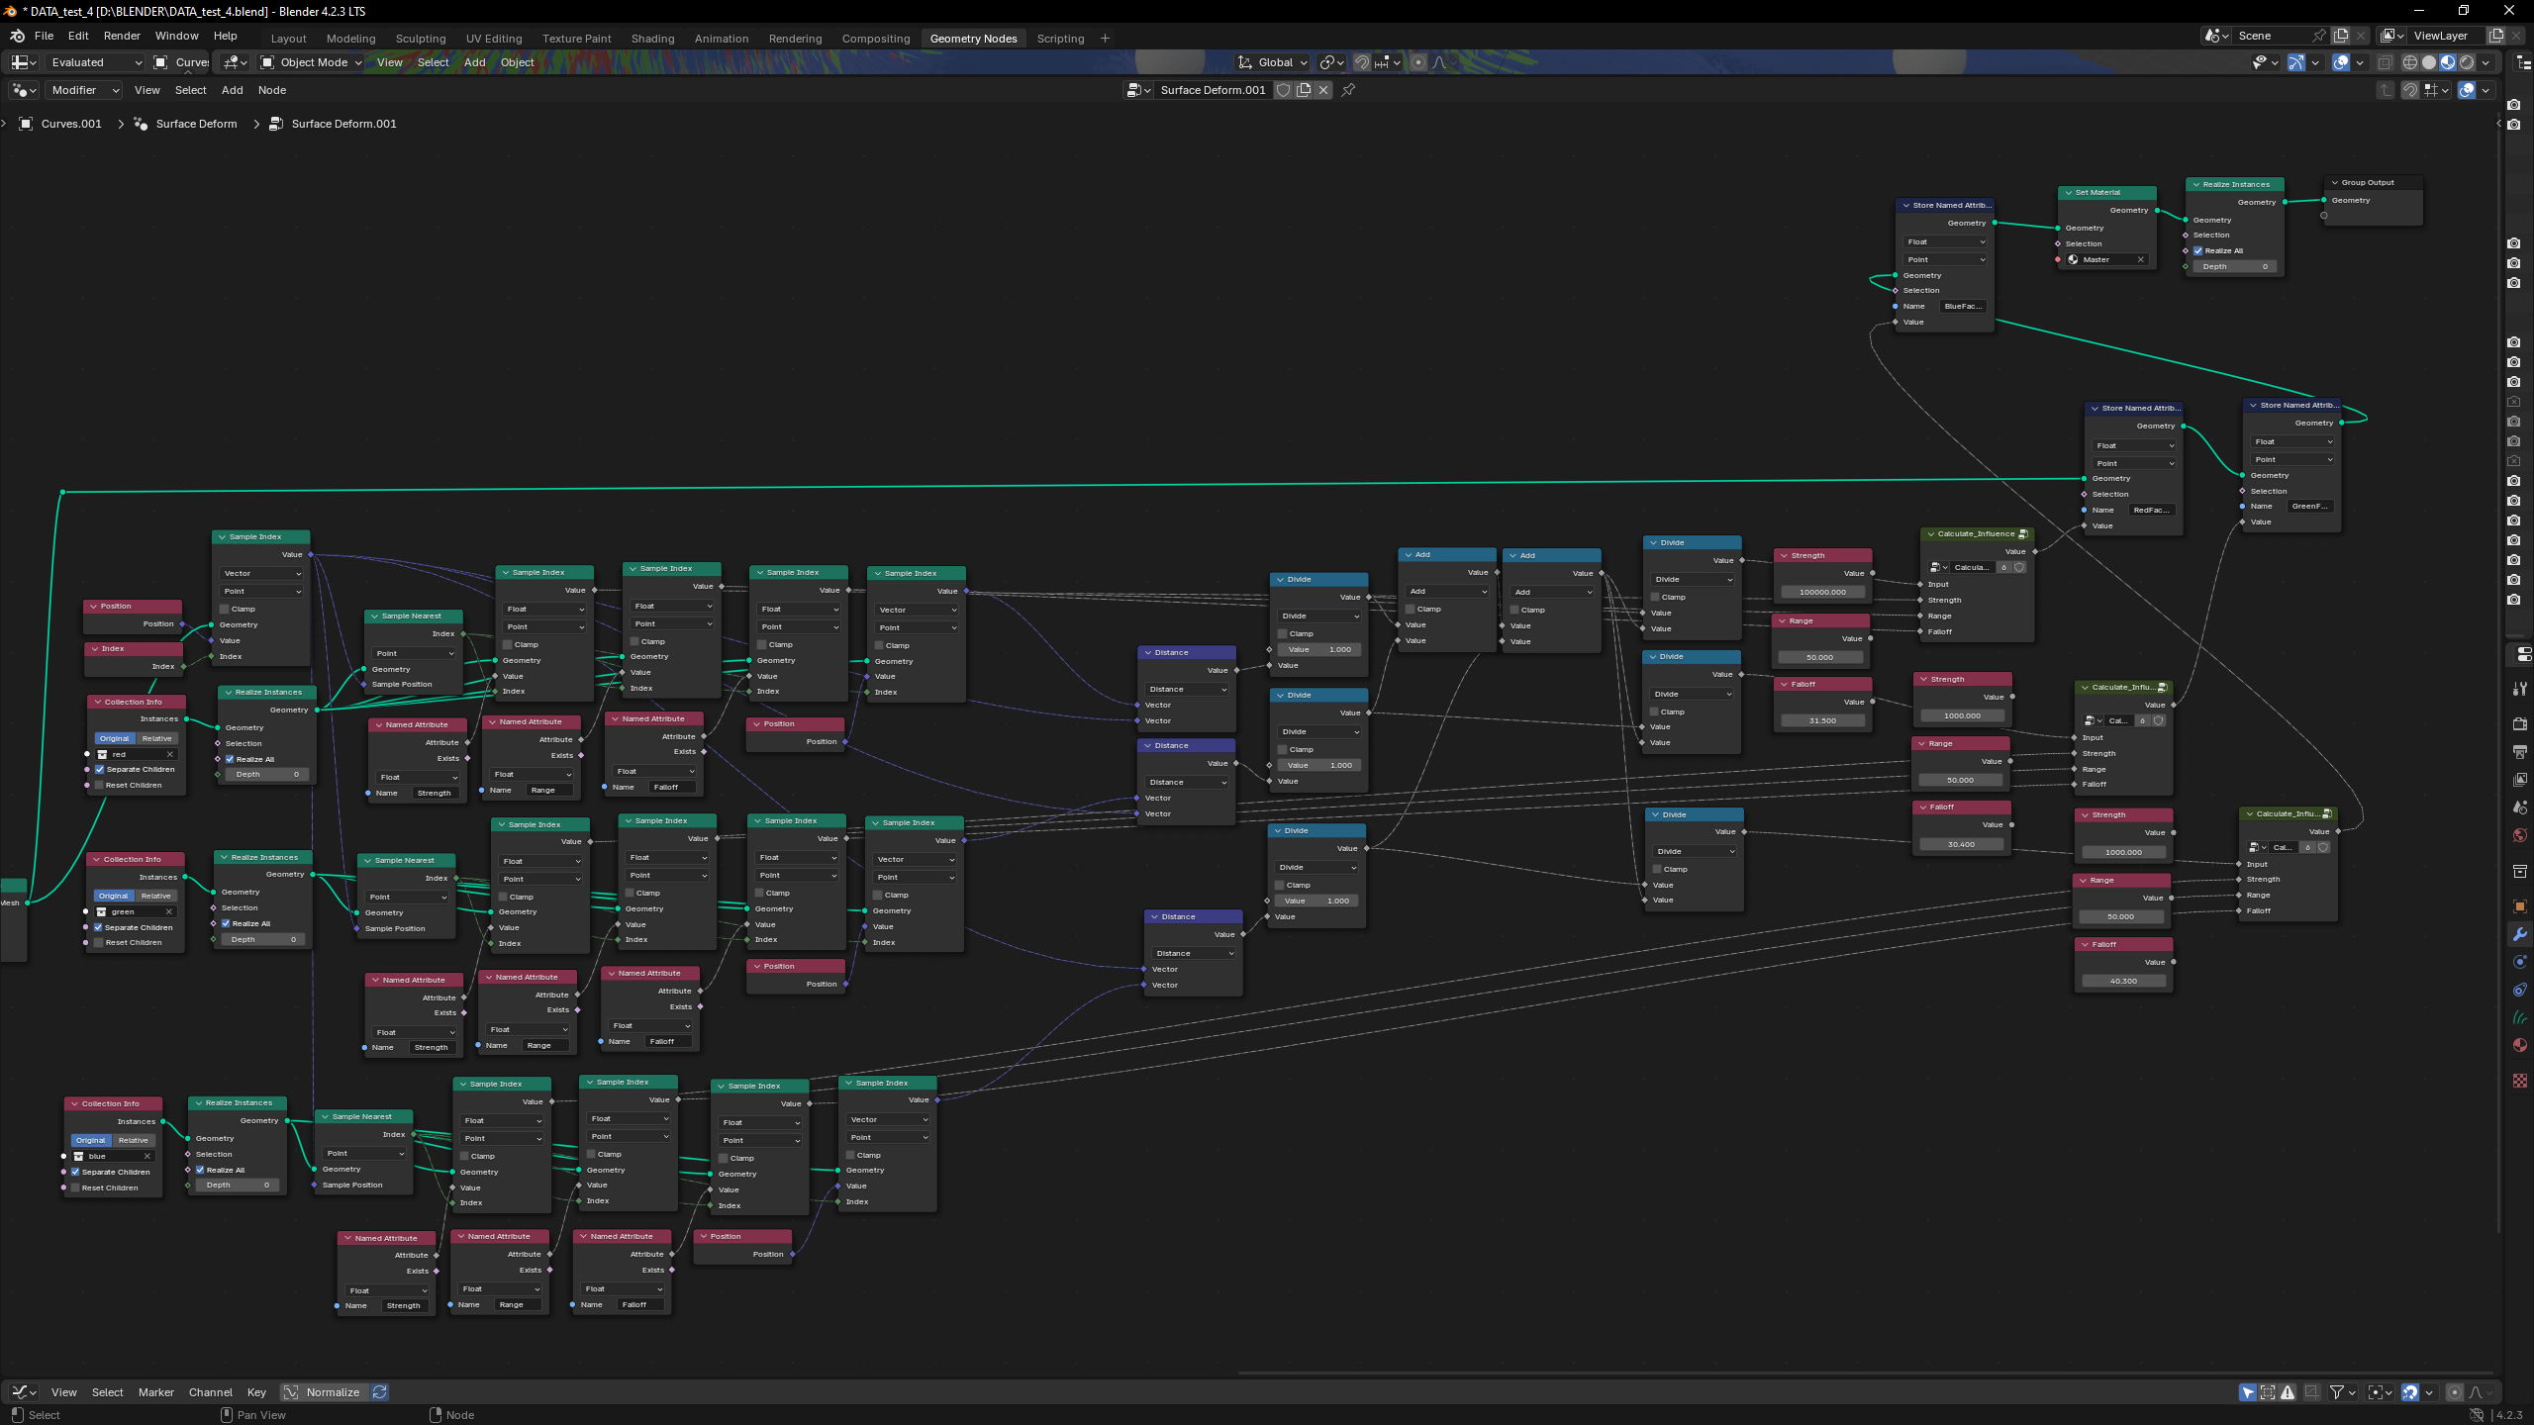Toggle Reset Children in blue Collection Info

(x=75, y=1187)
